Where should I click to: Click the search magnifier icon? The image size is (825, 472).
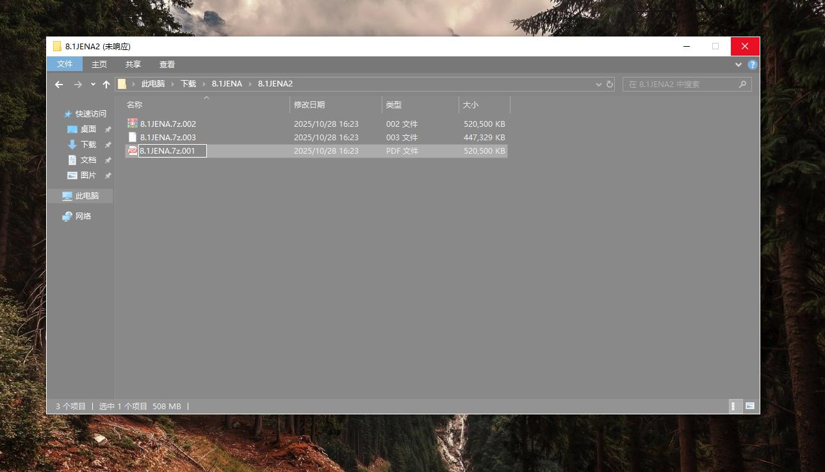coord(743,84)
